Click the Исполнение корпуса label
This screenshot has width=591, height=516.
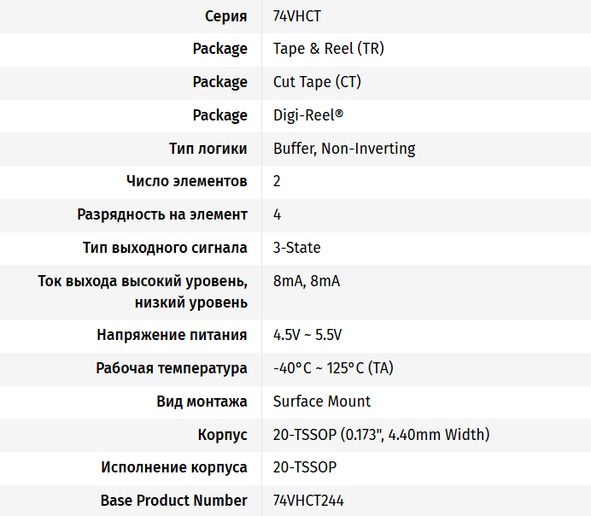point(174,467)
